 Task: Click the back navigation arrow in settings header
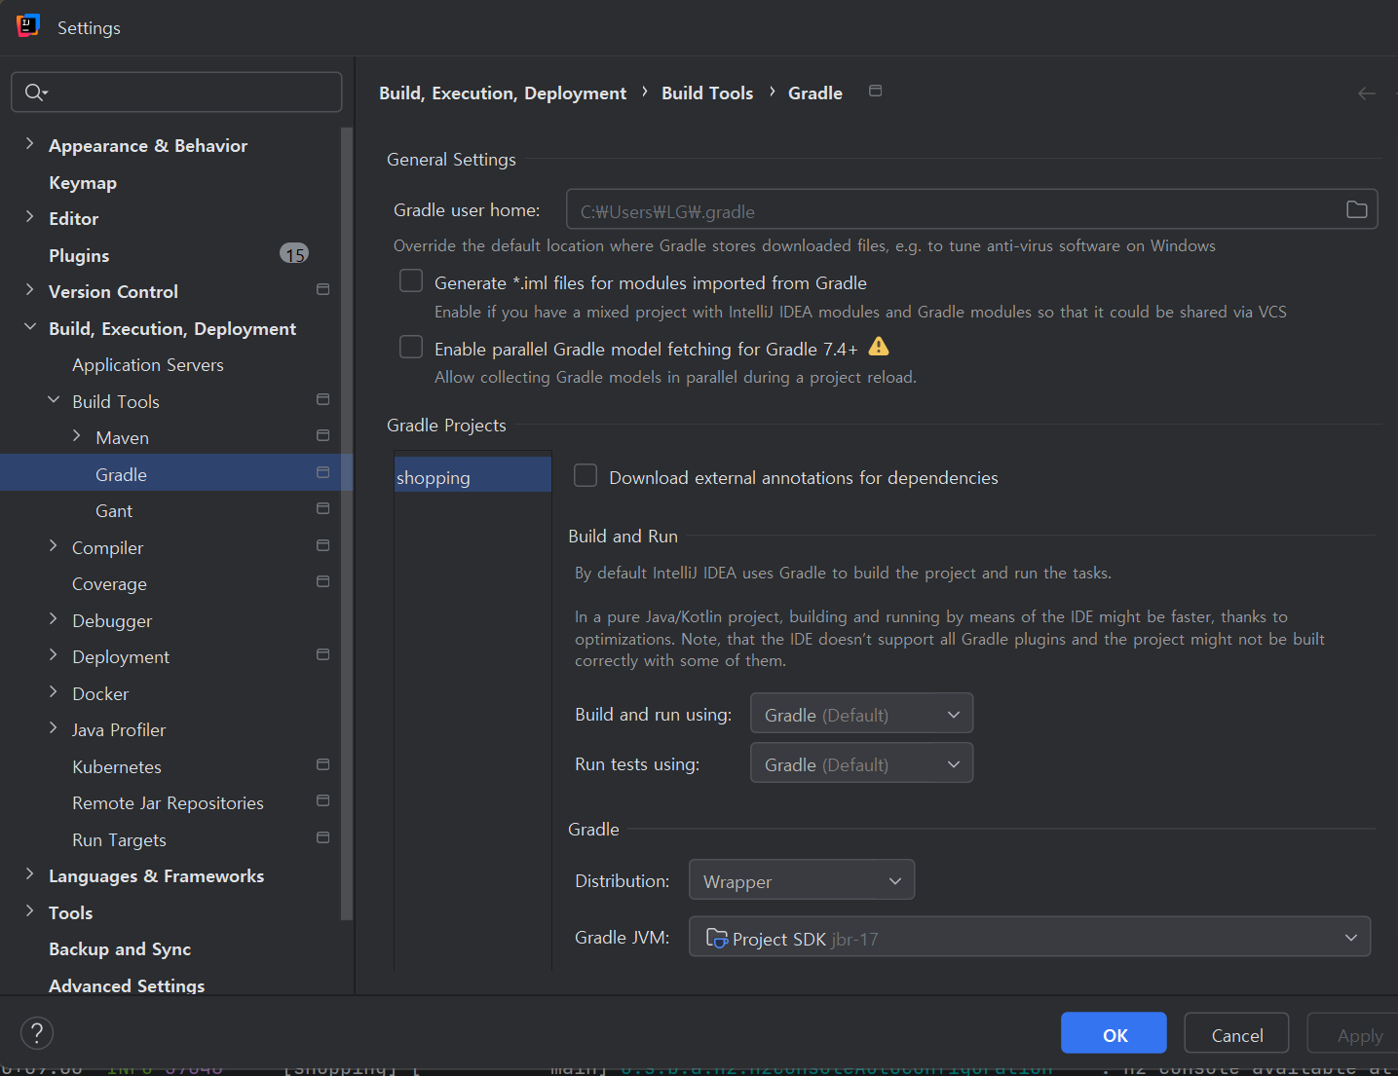pyautogui.click(x=1367, y=93)
